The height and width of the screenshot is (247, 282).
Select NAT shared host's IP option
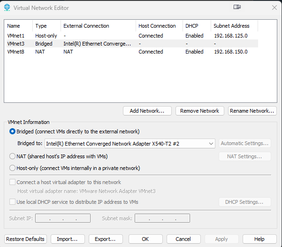12,156
